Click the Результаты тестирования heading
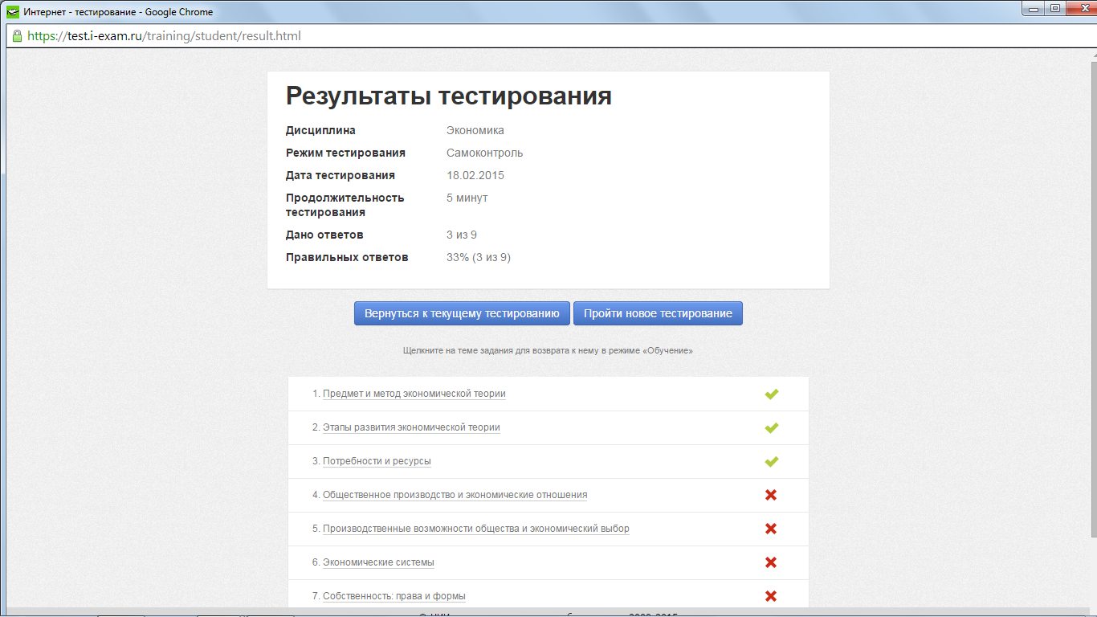 (449, 96)
